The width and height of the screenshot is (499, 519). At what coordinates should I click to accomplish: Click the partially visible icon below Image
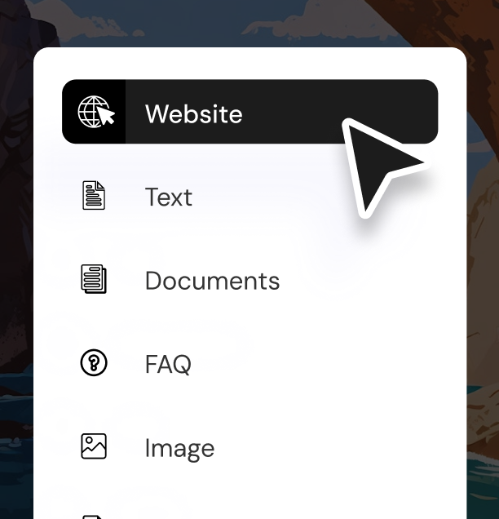coord(93,517)
